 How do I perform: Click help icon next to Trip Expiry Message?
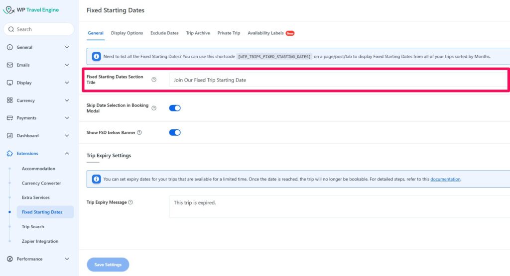coord(130,202)
